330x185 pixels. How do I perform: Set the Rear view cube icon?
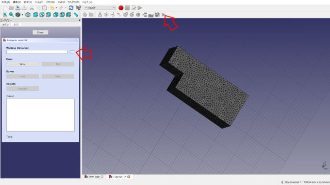tap(56, 15)
